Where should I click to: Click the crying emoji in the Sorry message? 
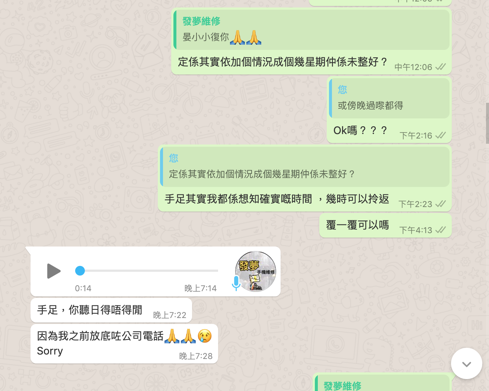tap(204, 336)
